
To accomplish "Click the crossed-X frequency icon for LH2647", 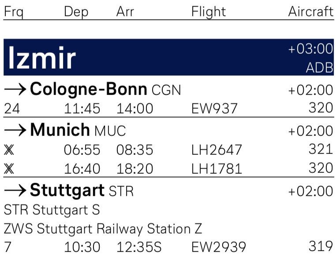I will pyautogui.click(x=9, y=150).
